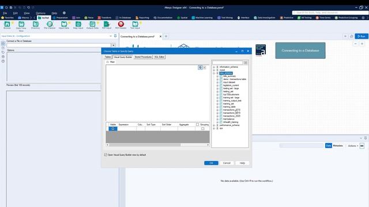The height and width of the screenshot is (207, 369).
Task: Click the tag icon in the configuration sidebar
Action: pyautogui.click(x=3, y=52)
